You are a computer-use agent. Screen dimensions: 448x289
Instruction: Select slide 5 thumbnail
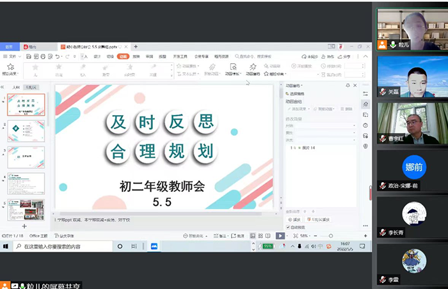coord(26,210)
